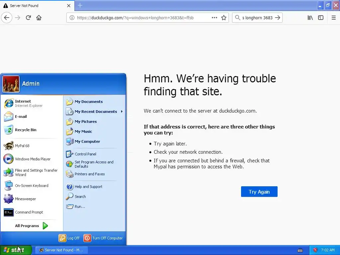Select the Server Not Found tab
Viewport: 340px width, 255px height.
click(x=37, y=5)
